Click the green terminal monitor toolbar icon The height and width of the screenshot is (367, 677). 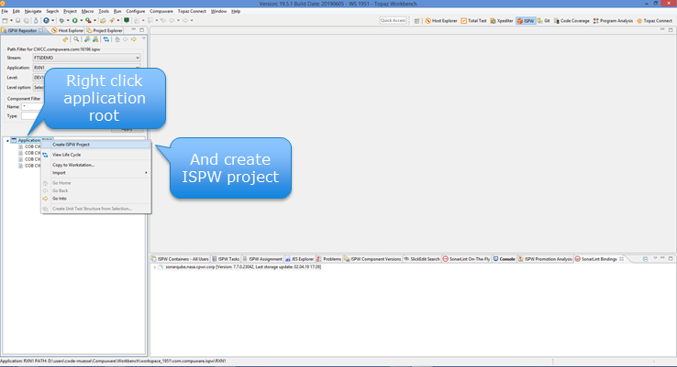[x=127, y=21]
